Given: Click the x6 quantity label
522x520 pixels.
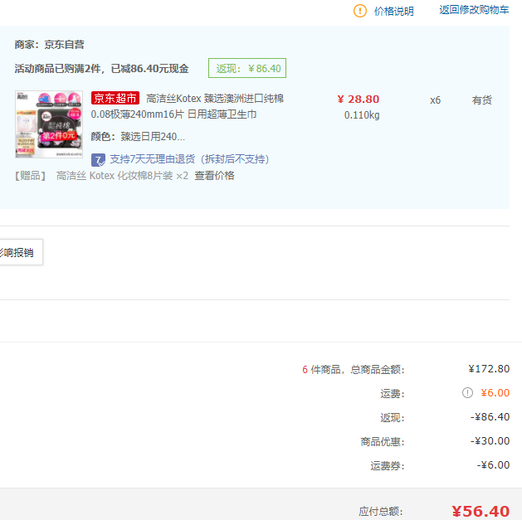Looking at the screenshot, I should click(x=435, y=100).
